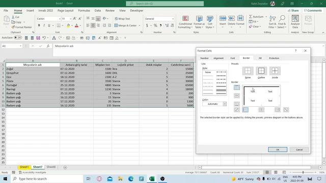Viewport: 326px width, 183px height.
Task: Adjust the zoom slider in status bar
Action: [x=303, y=172]
